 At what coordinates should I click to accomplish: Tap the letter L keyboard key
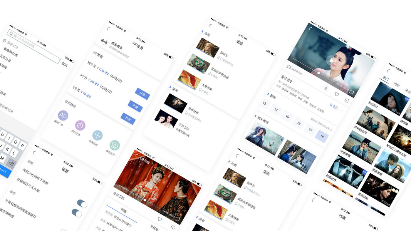coord(13,154)
